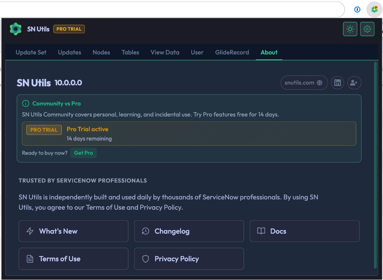Click the SN Utils extension icon in browser toolbar
This screenshot has height=280, width=383.
[374, 9]
